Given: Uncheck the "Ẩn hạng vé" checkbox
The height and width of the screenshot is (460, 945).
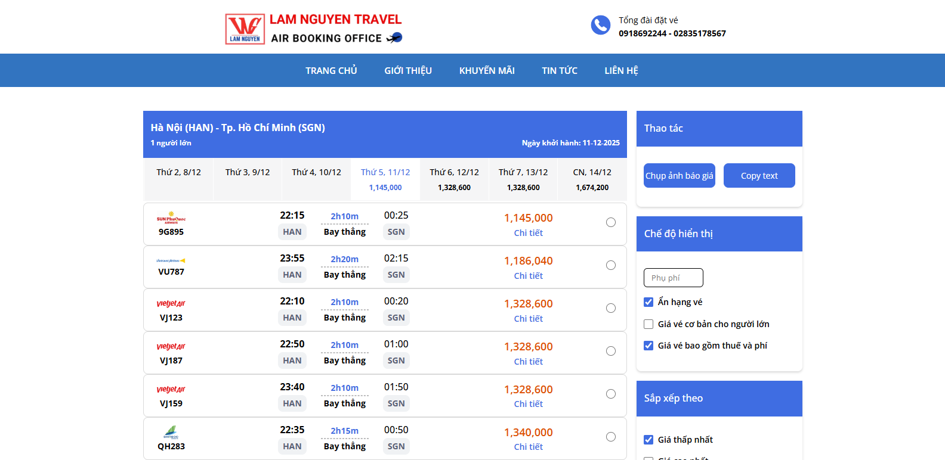Looking at the screenshot, I should click(648, 302).
